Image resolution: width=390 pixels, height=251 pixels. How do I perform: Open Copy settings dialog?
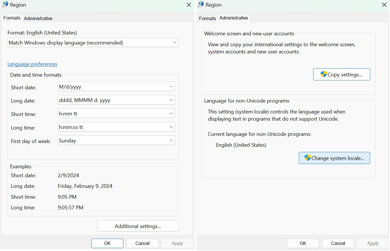pos(342,74)
